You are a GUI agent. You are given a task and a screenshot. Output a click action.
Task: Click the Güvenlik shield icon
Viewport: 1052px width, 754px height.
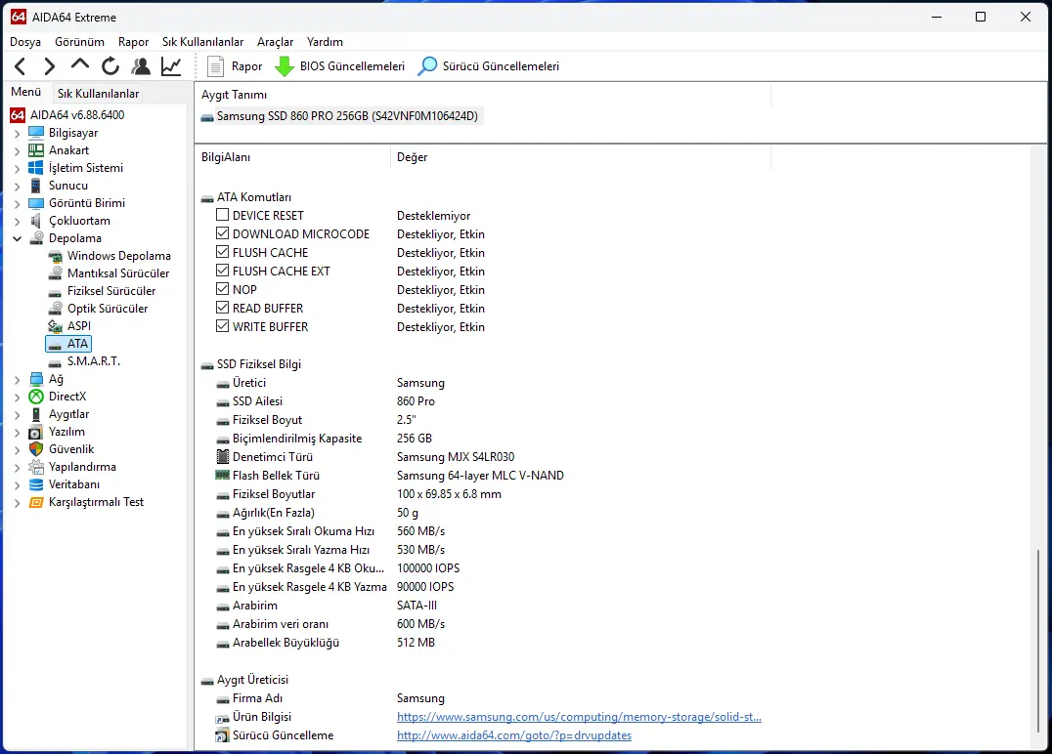click(x=36, y=449)
